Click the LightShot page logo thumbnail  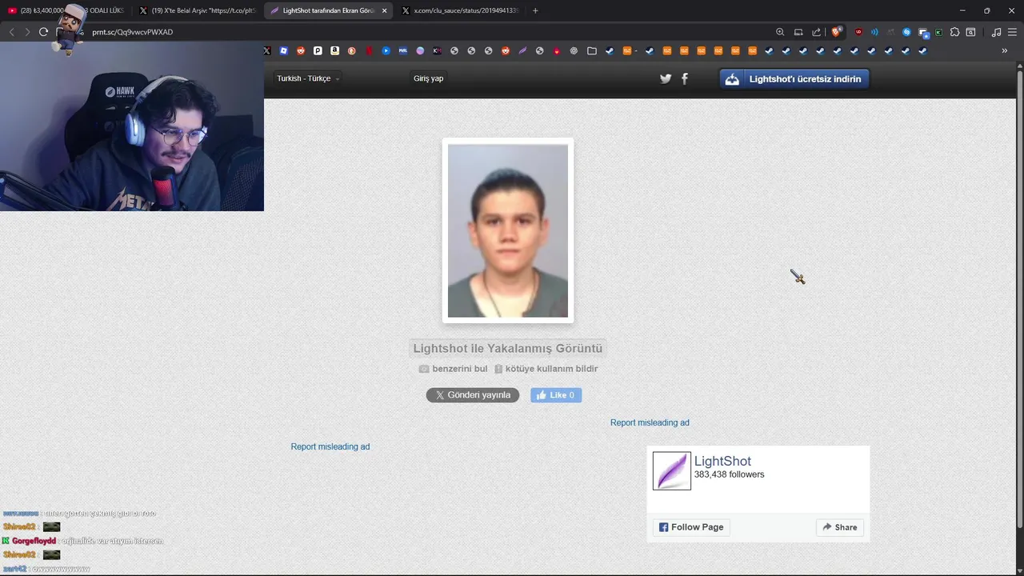click(x=672, y=471)
